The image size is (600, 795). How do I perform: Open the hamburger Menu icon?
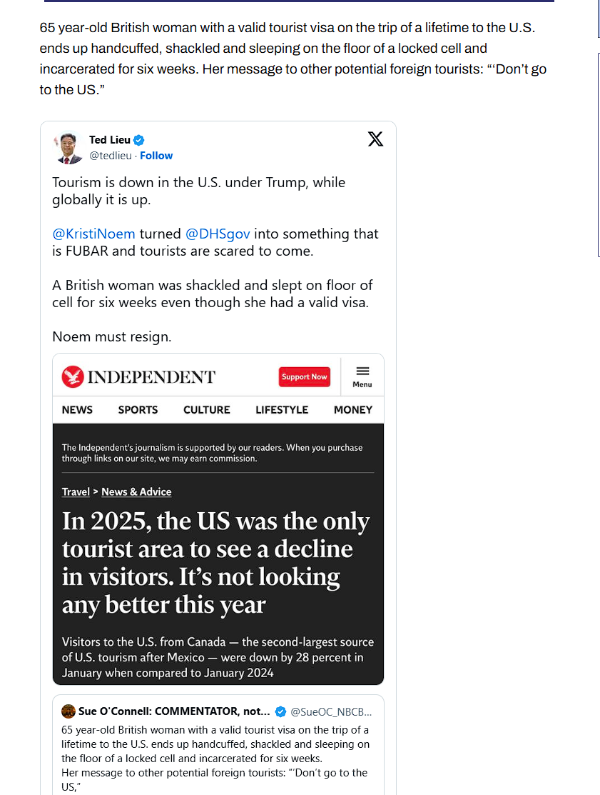point(362,376)
